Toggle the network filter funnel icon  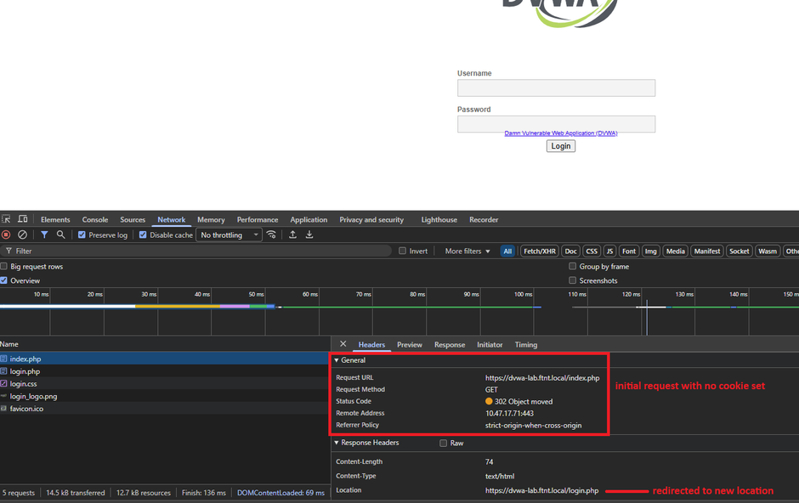pos(44,235)
